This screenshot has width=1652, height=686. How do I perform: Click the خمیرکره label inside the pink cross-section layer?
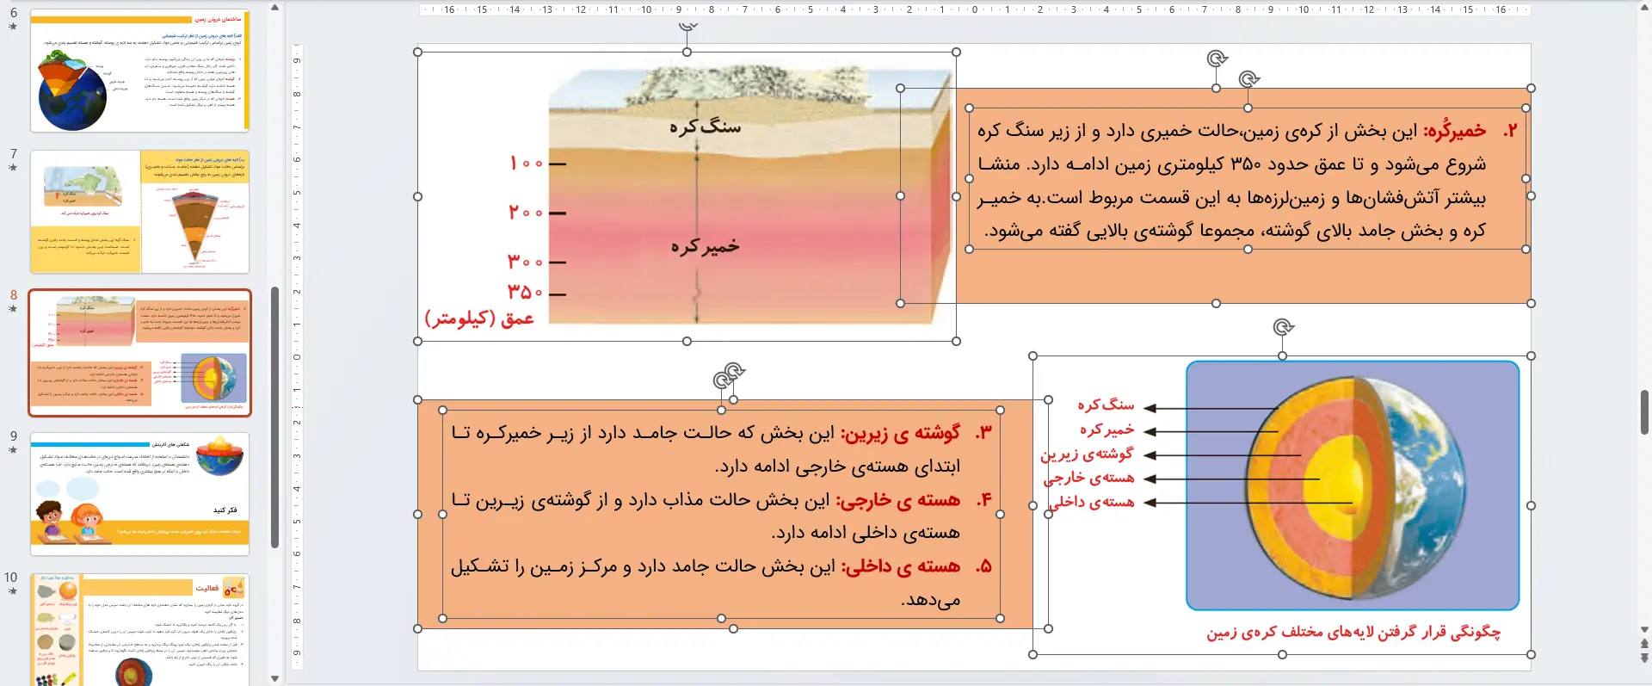(705, 247)
